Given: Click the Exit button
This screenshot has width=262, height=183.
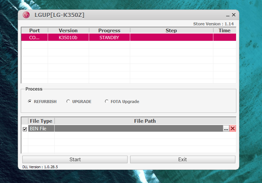Looking at the screenshot, I should (x=183, y=159).
